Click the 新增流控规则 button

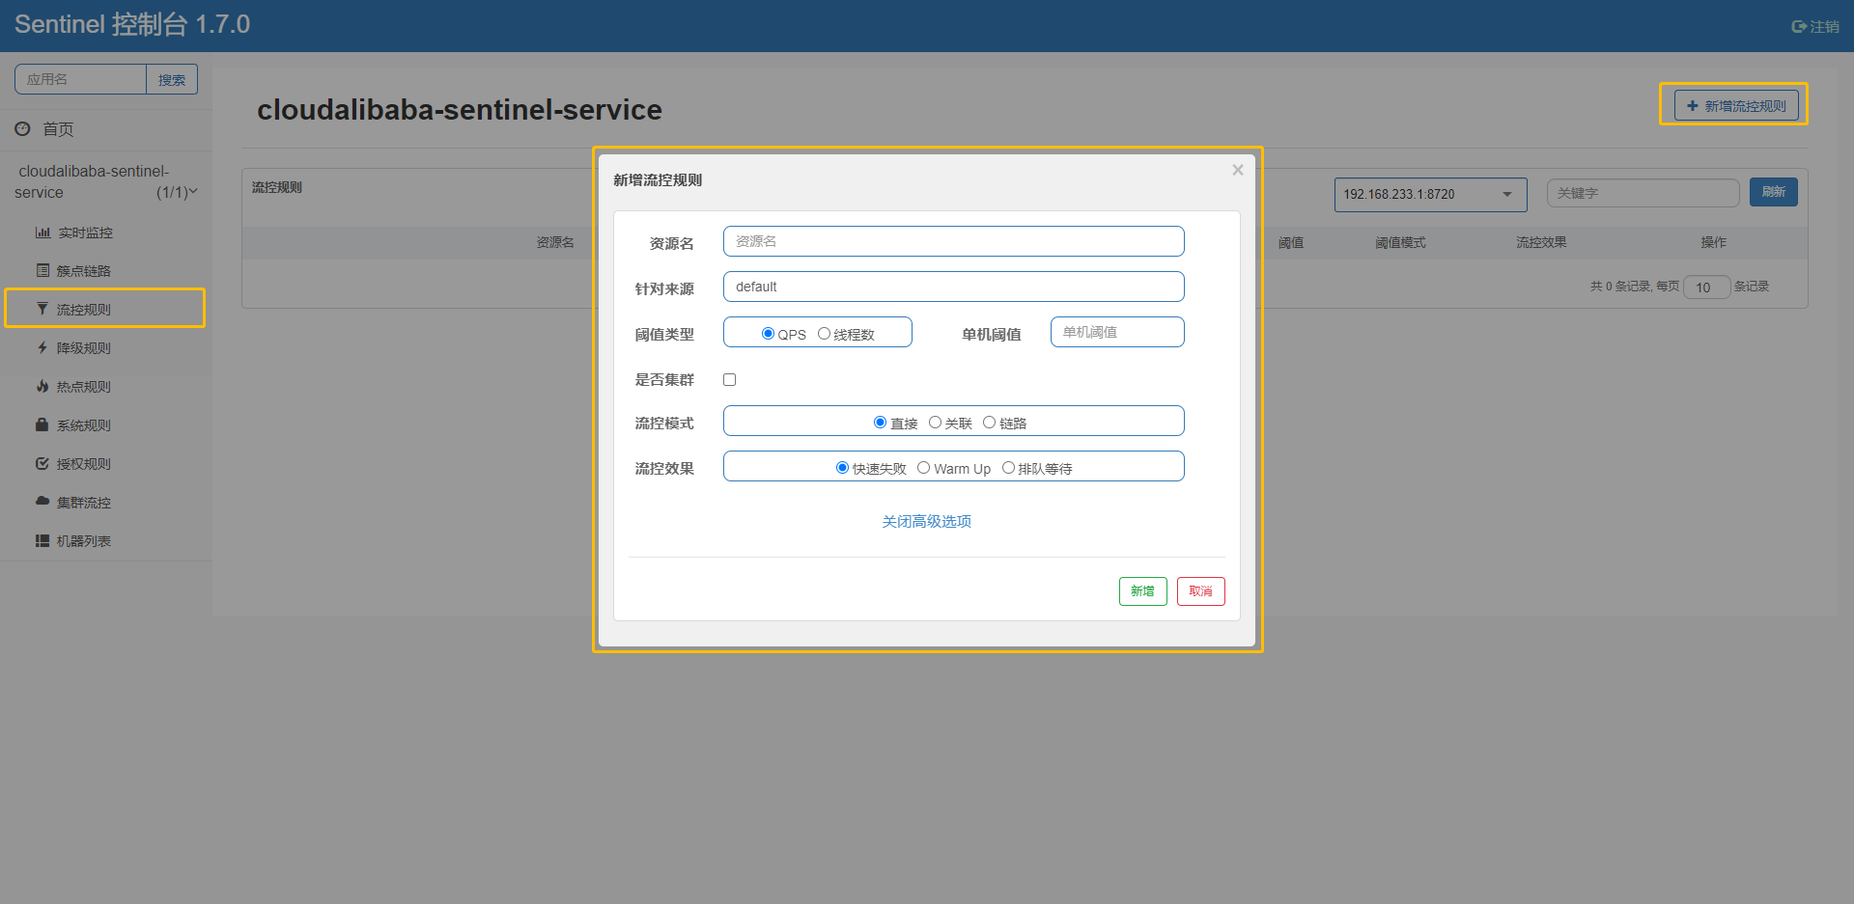point(1735,106)
